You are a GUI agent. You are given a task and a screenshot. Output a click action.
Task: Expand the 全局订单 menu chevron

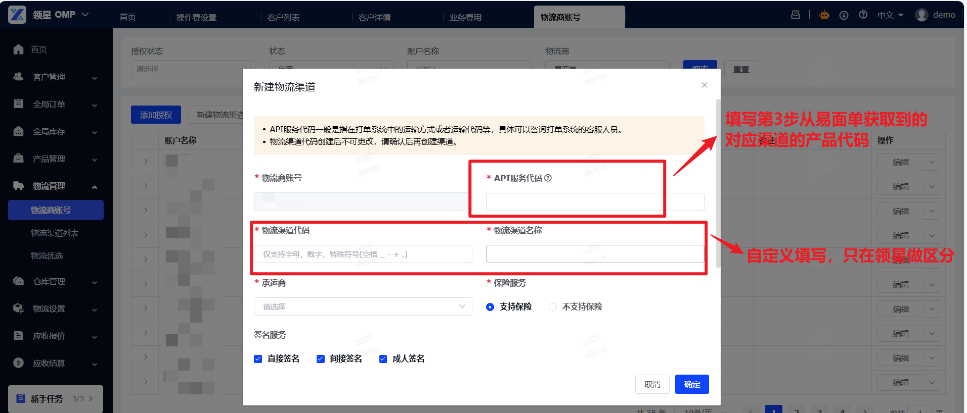click(95, 105)
